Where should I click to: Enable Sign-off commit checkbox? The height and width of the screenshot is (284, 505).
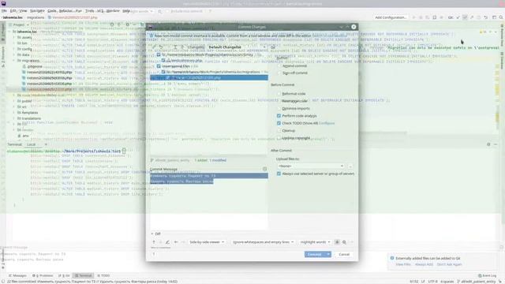click(279, 73)
